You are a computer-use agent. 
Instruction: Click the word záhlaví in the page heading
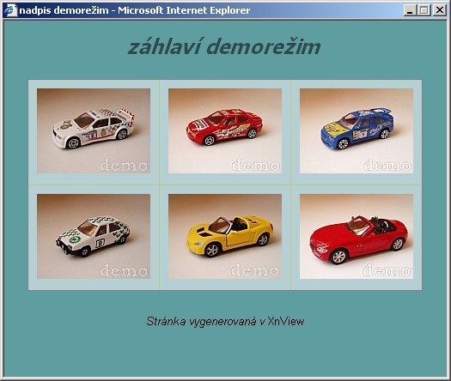pyautogui.click(x=164, y=46)
